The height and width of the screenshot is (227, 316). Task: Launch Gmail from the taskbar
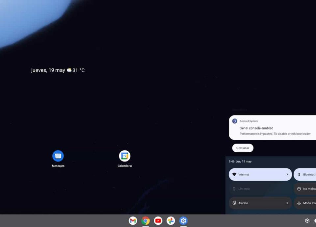pos(133,221)
